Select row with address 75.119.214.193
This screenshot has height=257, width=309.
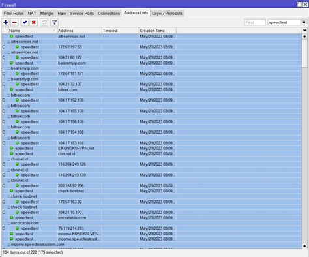click(151, 228)
